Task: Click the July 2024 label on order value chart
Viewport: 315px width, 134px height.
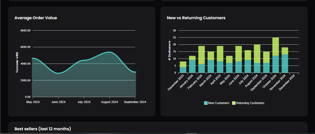Action: tap(84, 102)
